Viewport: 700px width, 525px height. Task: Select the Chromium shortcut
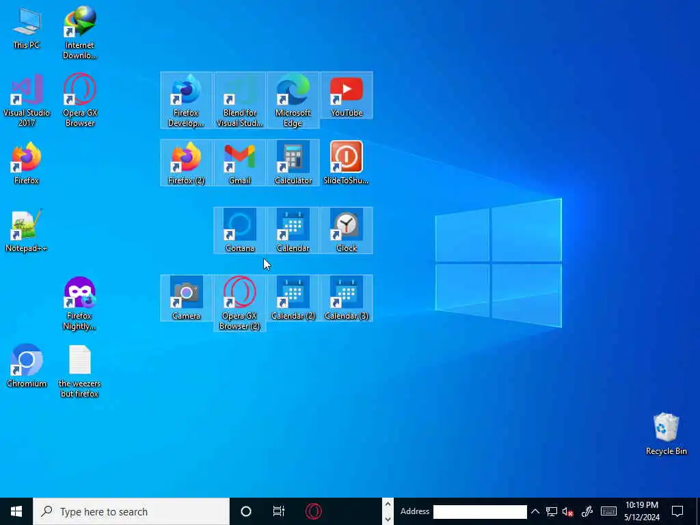click(27, 366)
